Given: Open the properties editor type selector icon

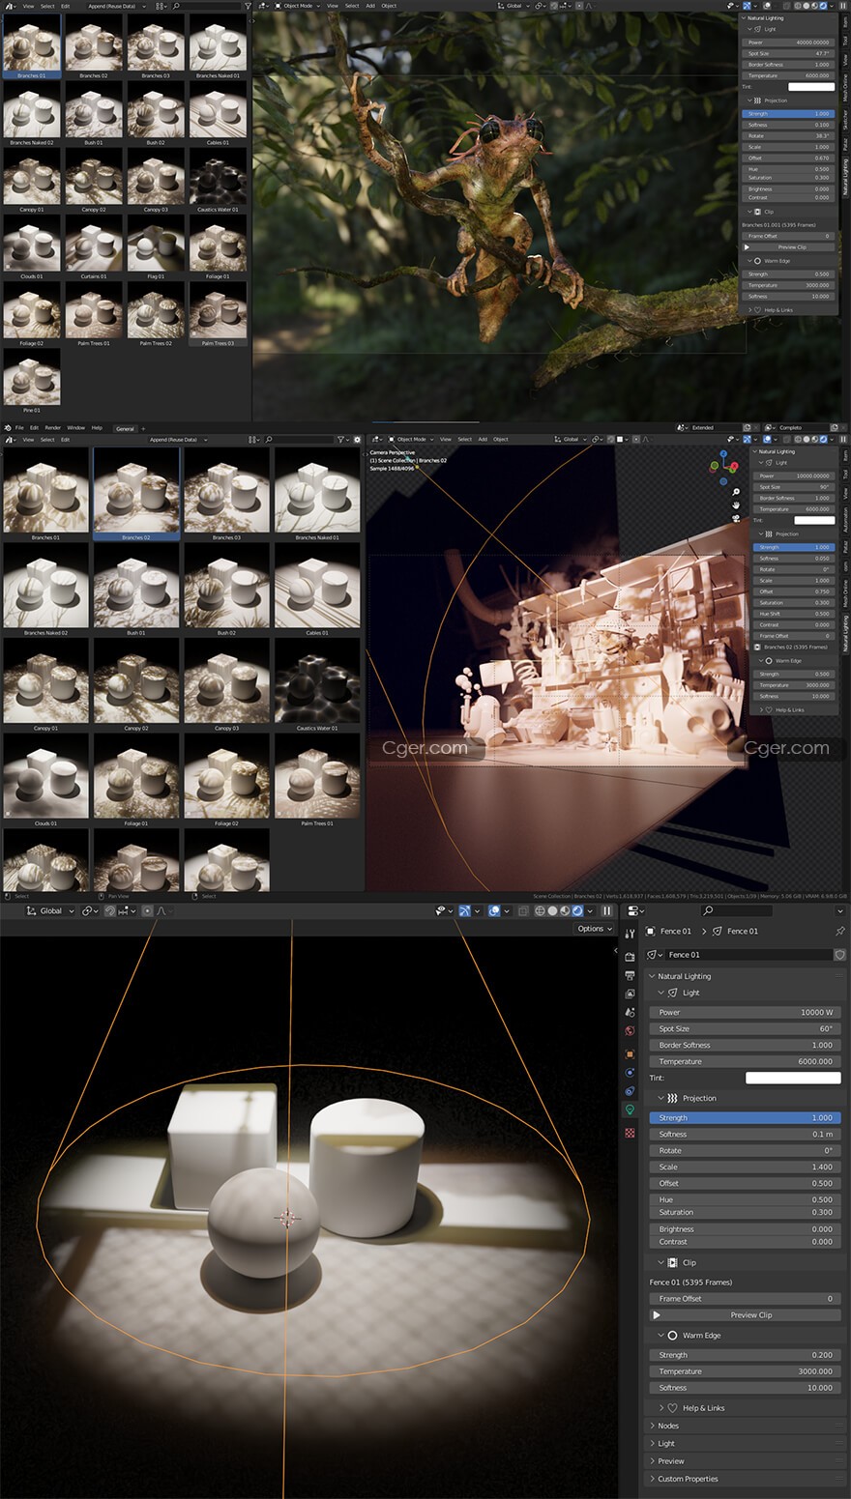Looking at the screenshot, I should (x=634, y=910).
